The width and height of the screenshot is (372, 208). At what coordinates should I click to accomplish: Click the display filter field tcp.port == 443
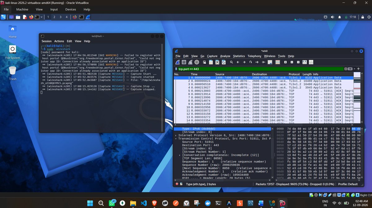pos(260,69)
